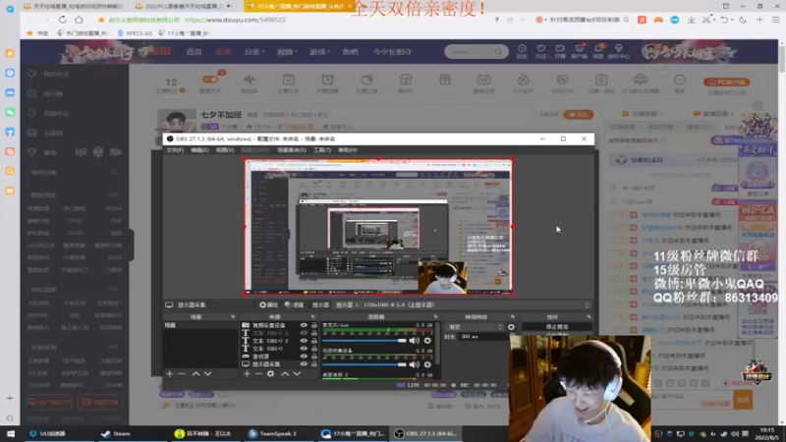Go to browser home page
786x442 pixels.
click(x=80, y=20)
